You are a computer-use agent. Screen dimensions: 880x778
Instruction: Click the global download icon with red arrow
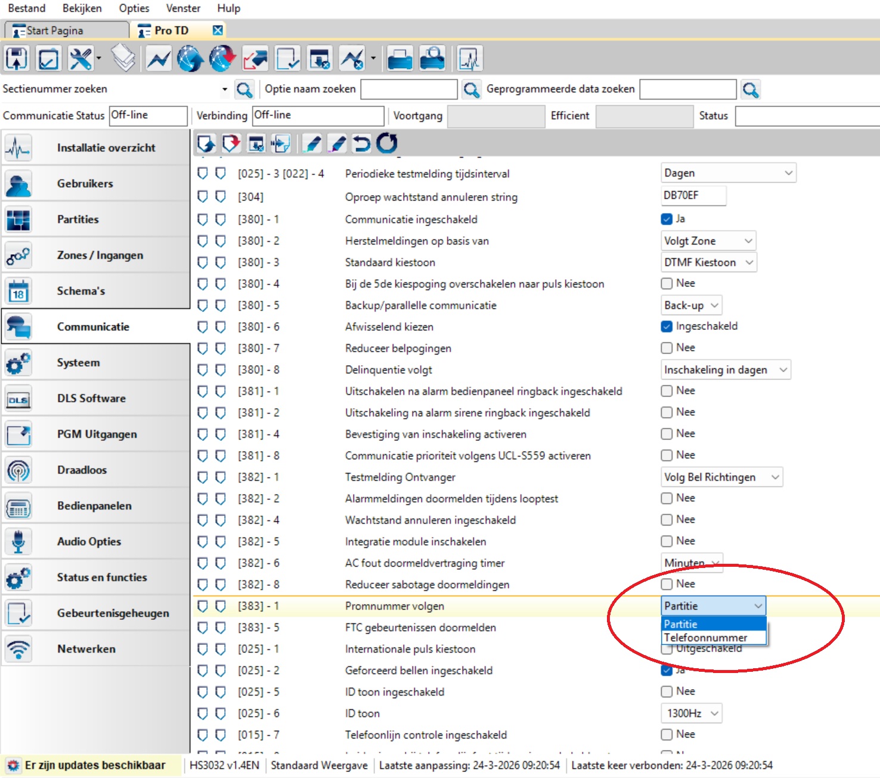point(222,59)
